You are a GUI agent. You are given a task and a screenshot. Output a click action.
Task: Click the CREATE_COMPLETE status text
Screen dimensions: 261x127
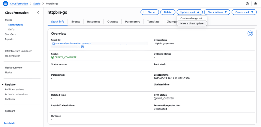[66, 57]
